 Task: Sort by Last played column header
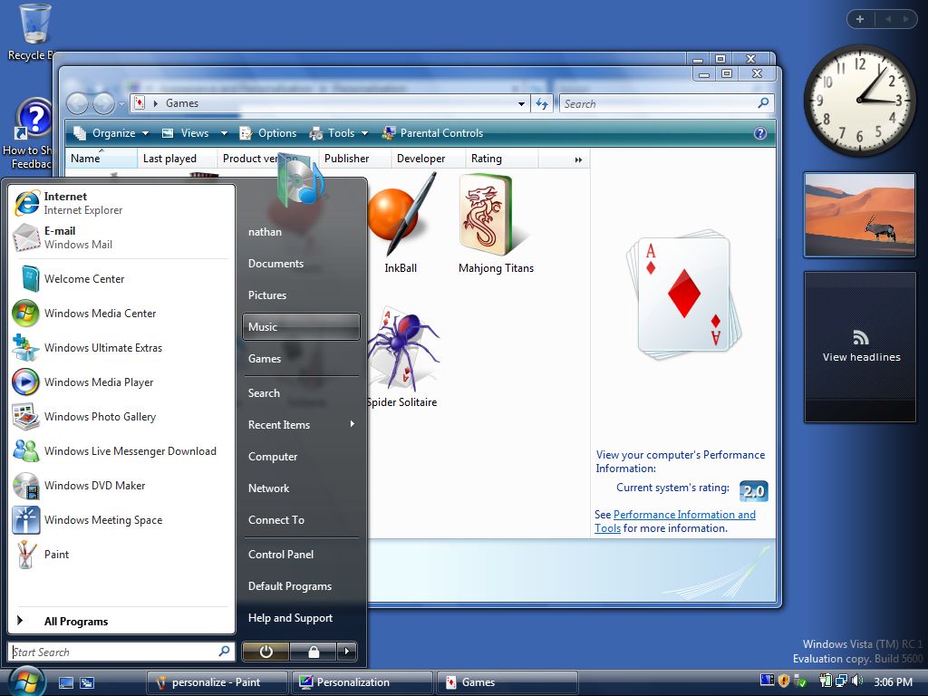[x=178, y=159]
